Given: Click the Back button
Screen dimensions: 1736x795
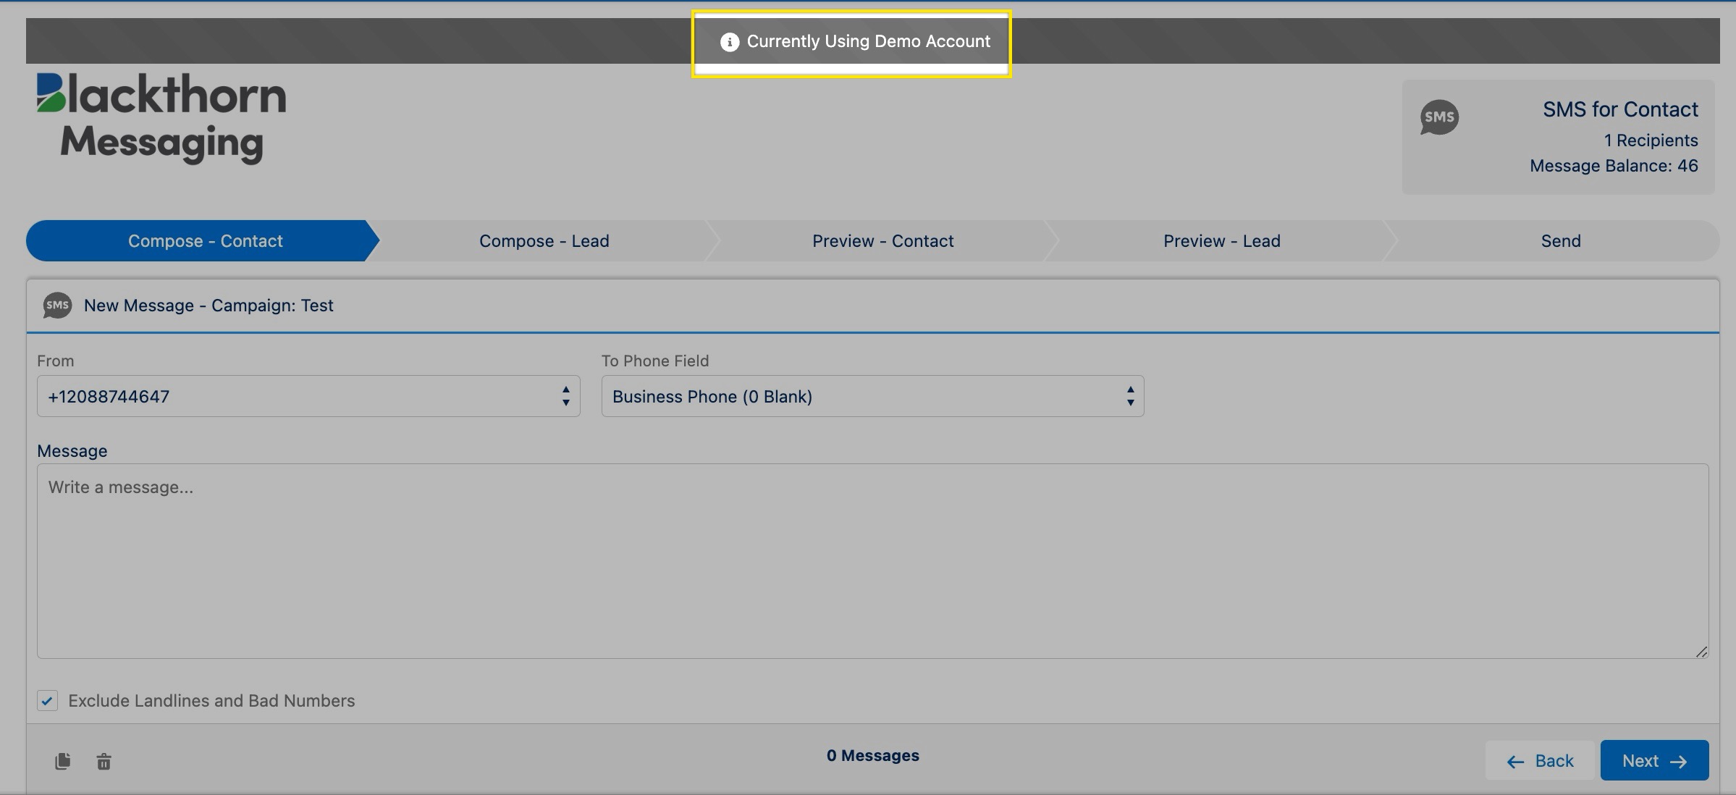Looking at the screenshot, I should pos(1540,760).
